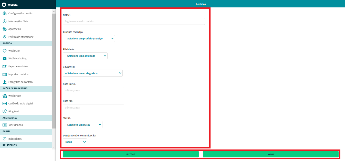Screen dimensions: 345x161
Task: Open Importar contatos table icon
Action: coord(4,74)
